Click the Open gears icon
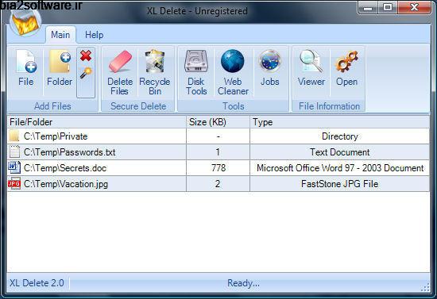 tap(346, 61)
